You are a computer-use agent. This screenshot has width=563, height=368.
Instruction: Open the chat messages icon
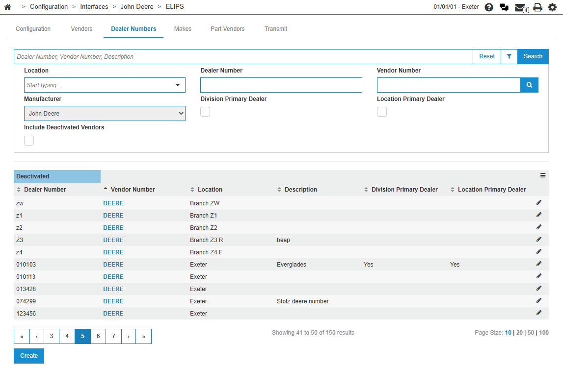[504, 7]
